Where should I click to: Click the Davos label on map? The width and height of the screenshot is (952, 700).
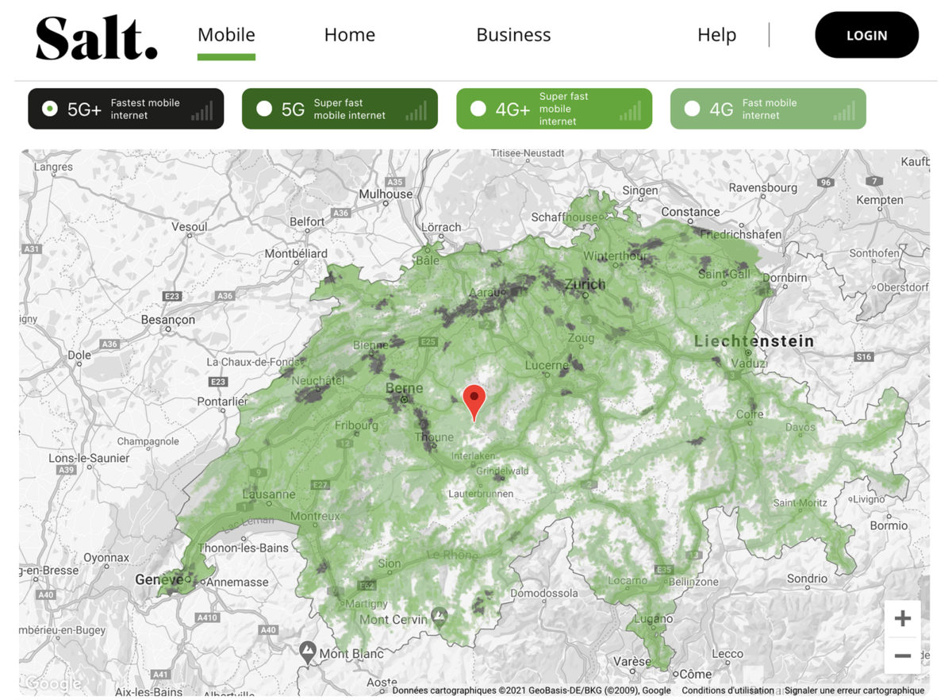click(800, 427)
